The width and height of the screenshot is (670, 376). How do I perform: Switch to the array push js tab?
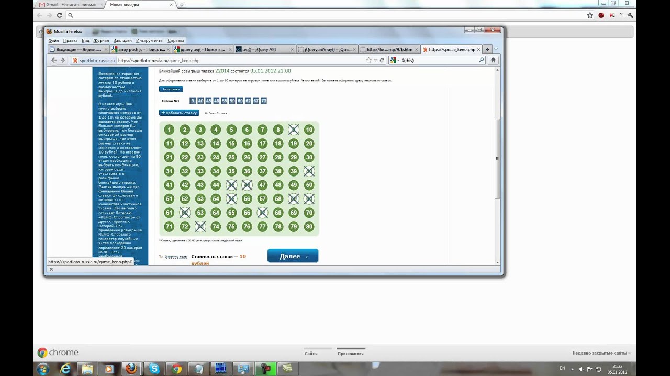pos(141,50)
